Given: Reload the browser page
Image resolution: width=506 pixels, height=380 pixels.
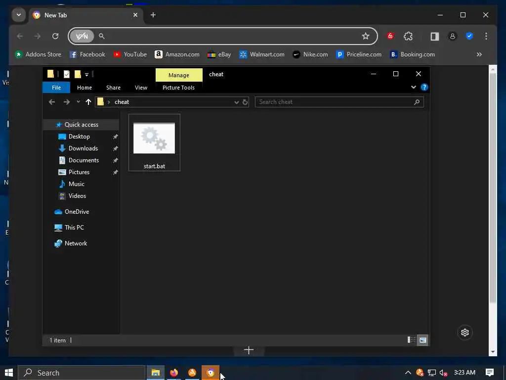Looking at the screenshot, I should point(55,36).
